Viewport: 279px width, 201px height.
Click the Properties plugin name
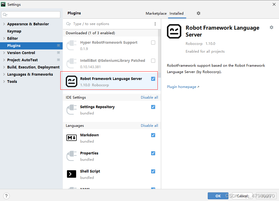[x=89, y=153]
